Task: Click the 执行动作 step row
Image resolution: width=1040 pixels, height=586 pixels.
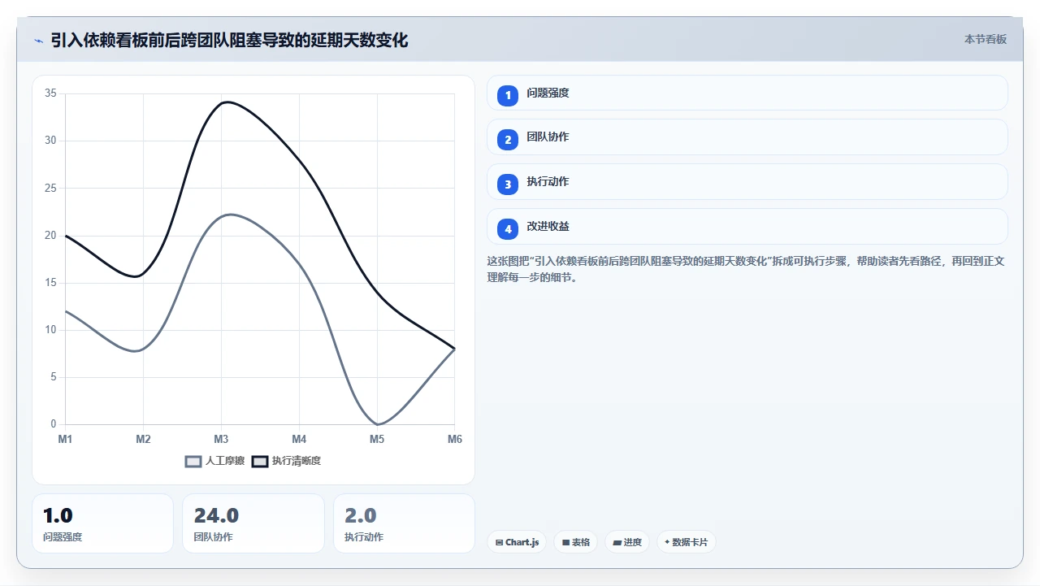Action: pyautogui.click(x=747, y=182)
